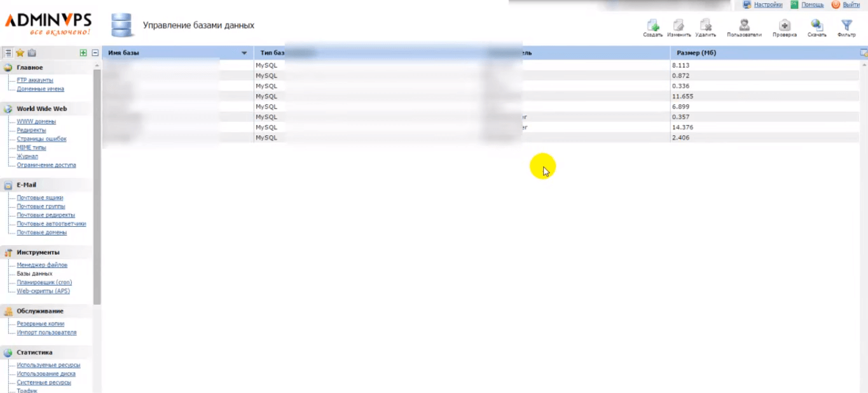The height and width of the screenshot is (393, 868).
Task: Select Базы данных in Инструменты menu
Action: click(x=34, y=274)
